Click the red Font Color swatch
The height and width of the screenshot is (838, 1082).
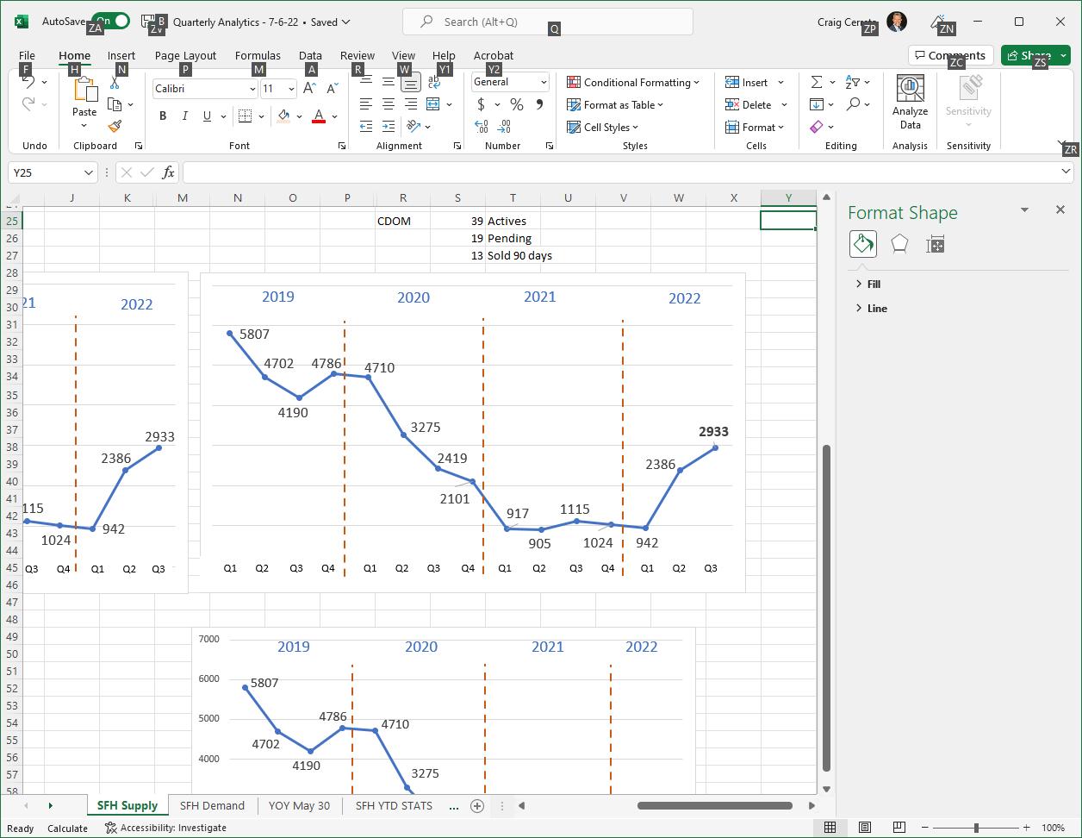319,116
